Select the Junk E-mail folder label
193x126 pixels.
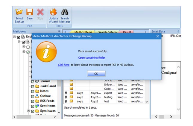tap(48, 86)
